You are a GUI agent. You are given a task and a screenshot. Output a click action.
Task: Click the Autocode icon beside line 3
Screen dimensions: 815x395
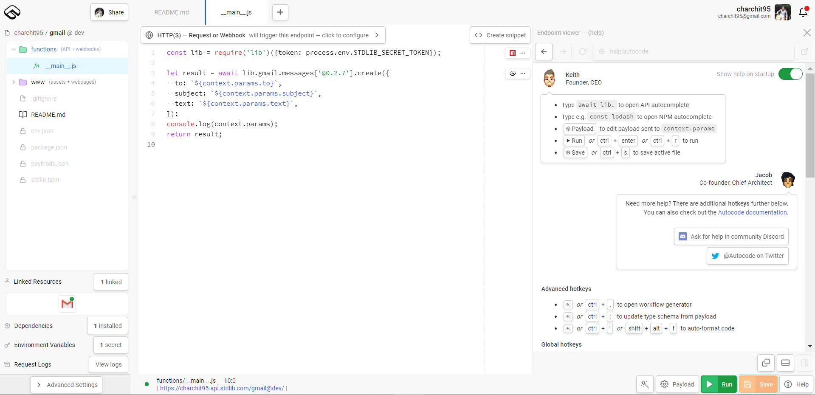tap(513, 73)
